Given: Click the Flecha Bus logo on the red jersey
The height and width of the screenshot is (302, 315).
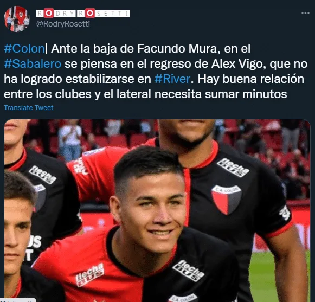Looking at the screenshot, I should [x=89, y=274].
